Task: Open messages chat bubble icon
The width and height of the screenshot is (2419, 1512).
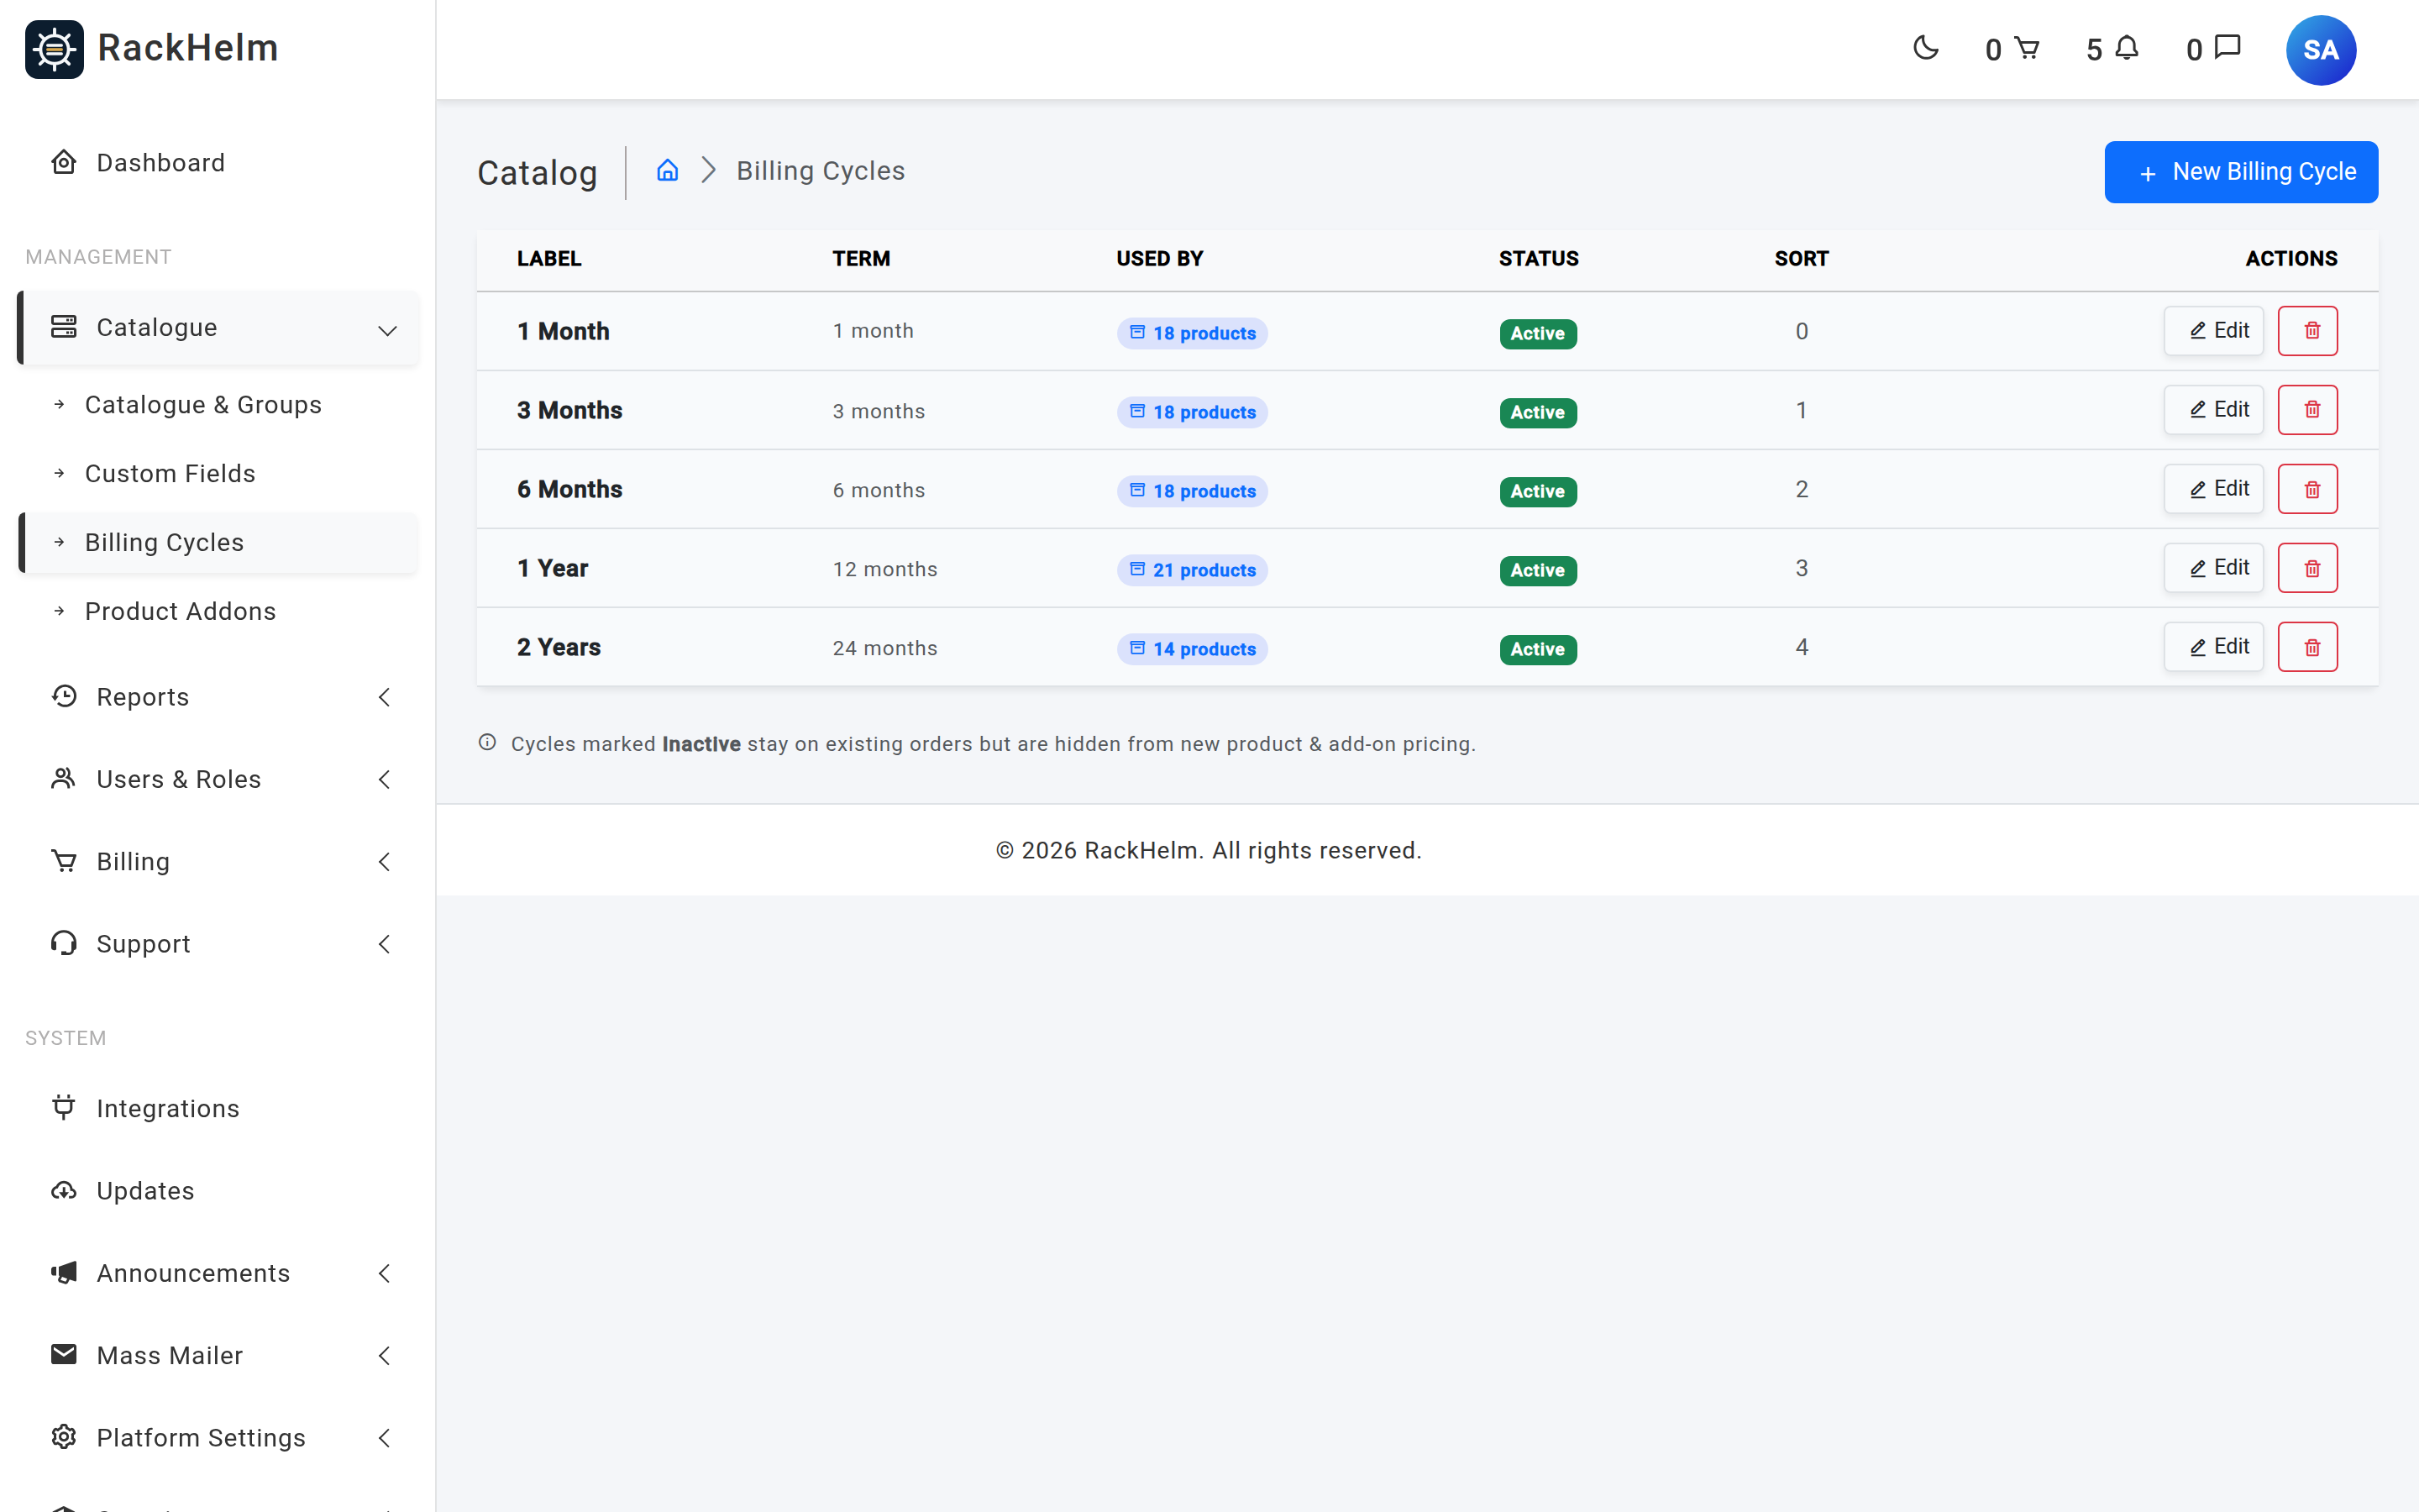Action: tap(2227, 47)
